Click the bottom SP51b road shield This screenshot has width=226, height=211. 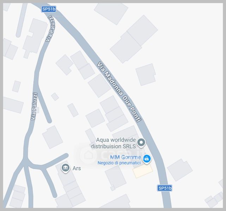[165, 188]
